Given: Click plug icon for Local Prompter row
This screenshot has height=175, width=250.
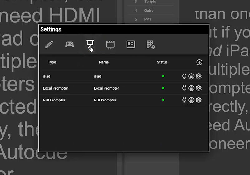Looking at the screenshot, I should point(184,88).
